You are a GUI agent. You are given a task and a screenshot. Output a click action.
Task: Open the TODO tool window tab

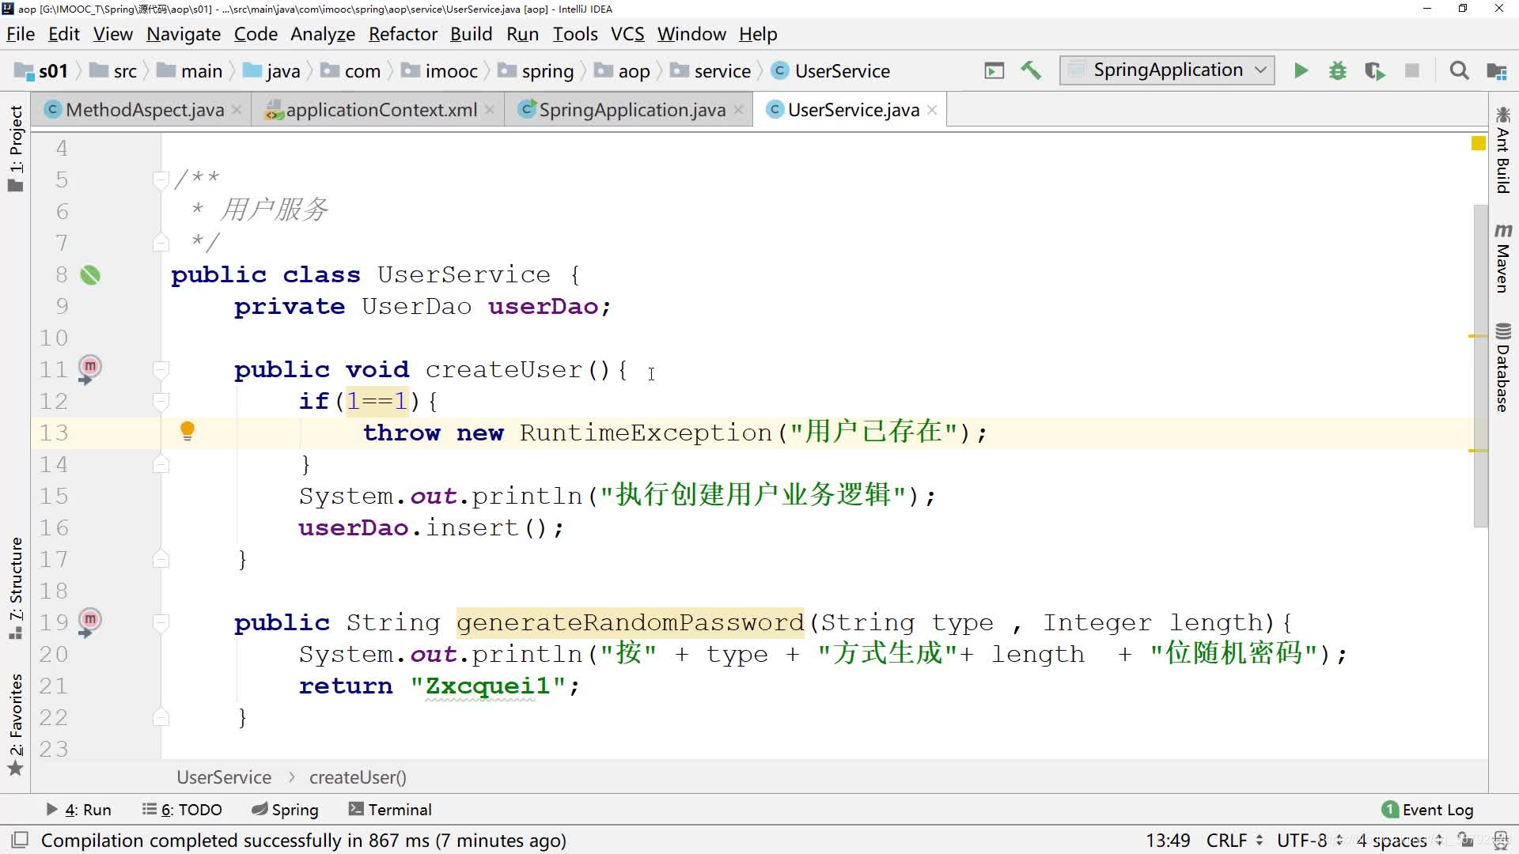tap(182, 809)
